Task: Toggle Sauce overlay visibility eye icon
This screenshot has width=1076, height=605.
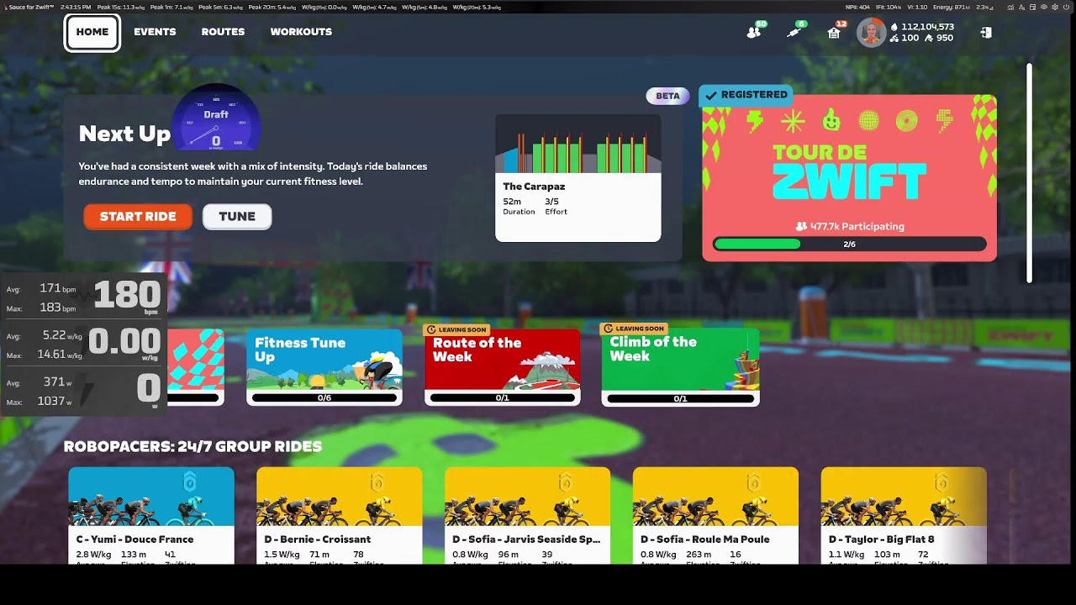Action: (x=1043, y=7)
